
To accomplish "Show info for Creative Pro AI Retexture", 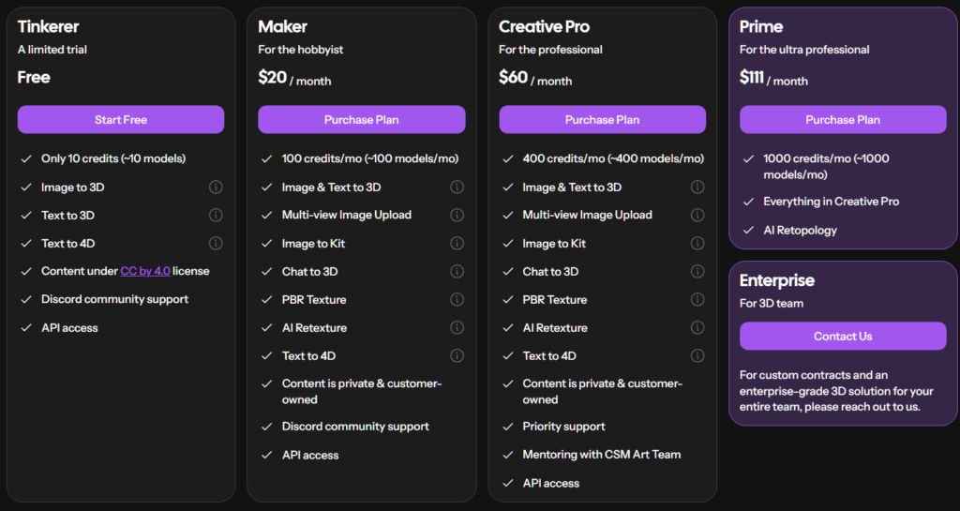I will (x=697, y=328).
